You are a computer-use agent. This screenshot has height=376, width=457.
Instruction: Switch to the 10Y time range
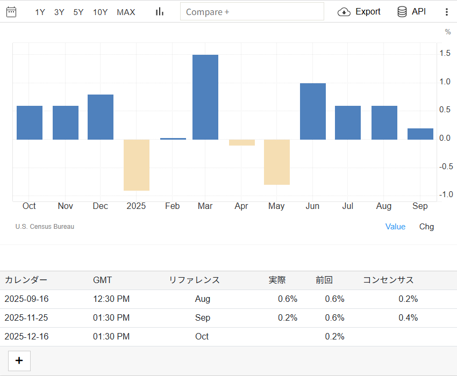100,12
